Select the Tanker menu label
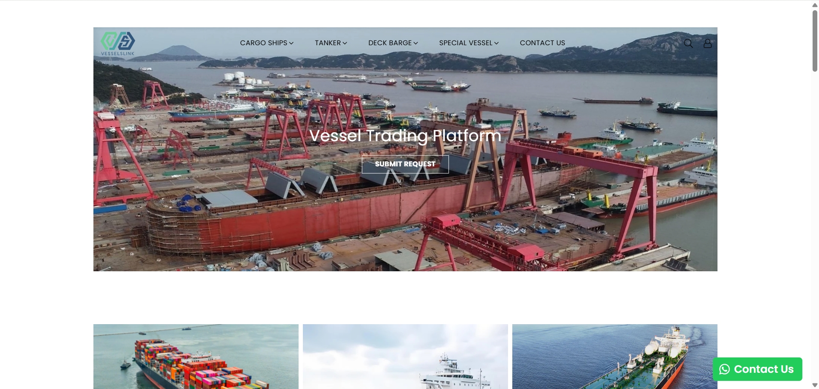The width and height of the screenshot is (819, 389). tap(328, 43)
